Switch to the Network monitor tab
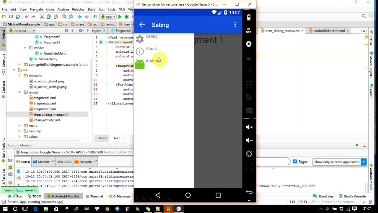378x213 pixels. point(86,162)
